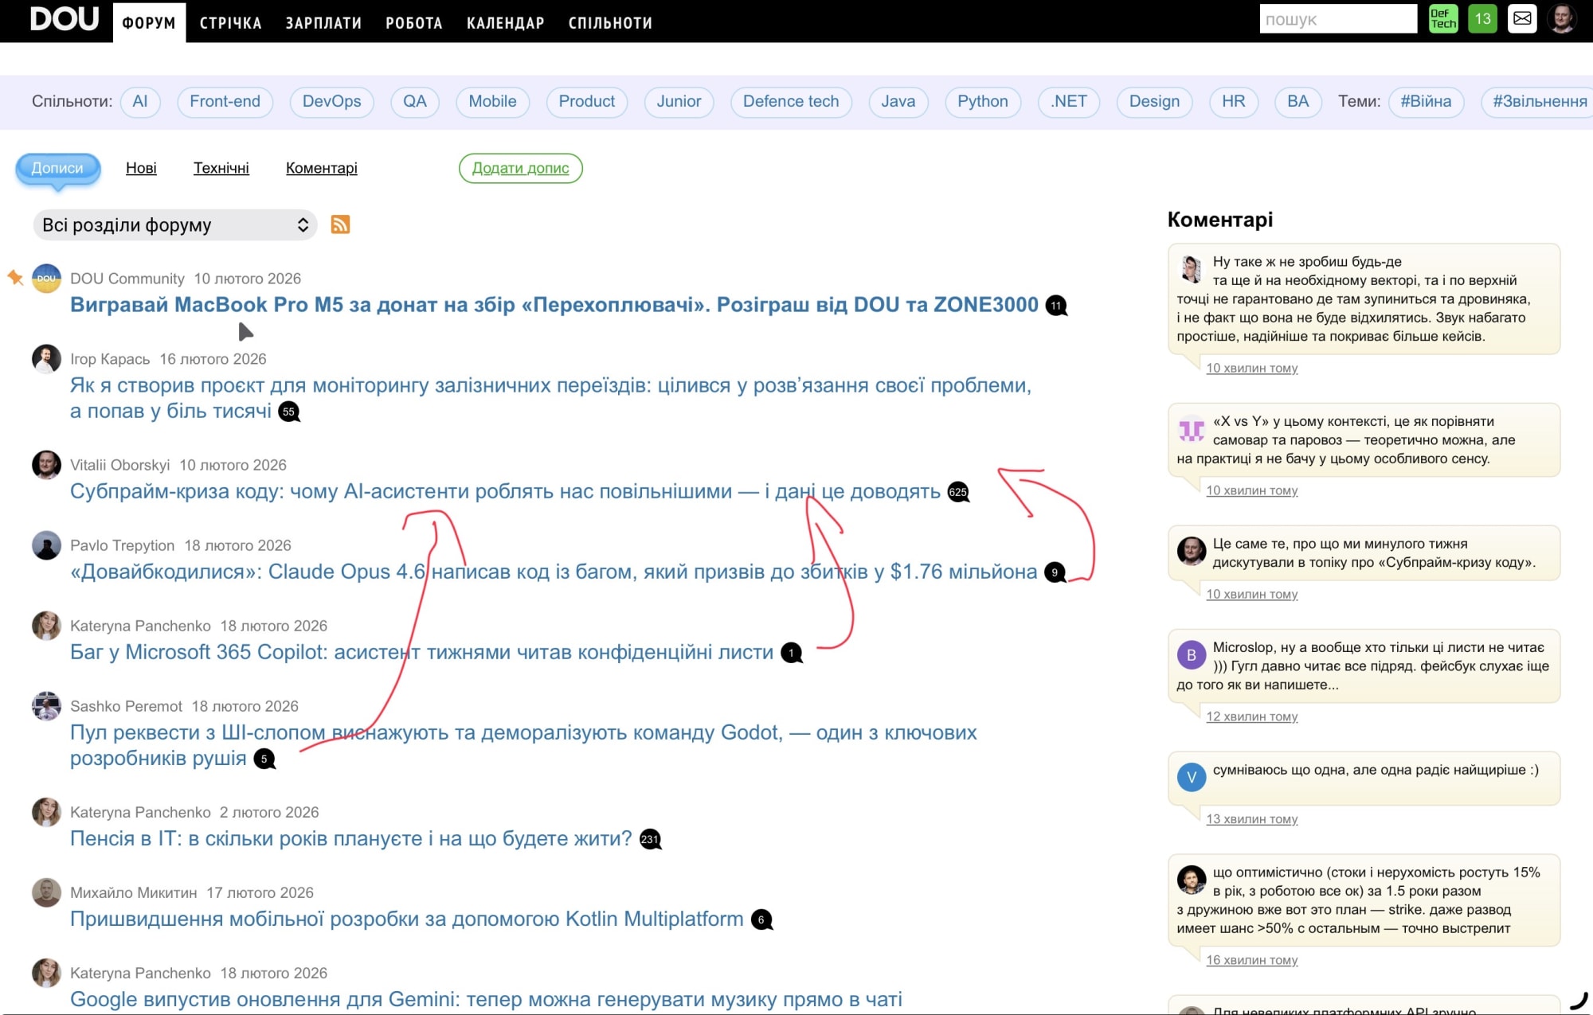Click the 'Додати допис' button
1593x1015 pixels.
520,168
